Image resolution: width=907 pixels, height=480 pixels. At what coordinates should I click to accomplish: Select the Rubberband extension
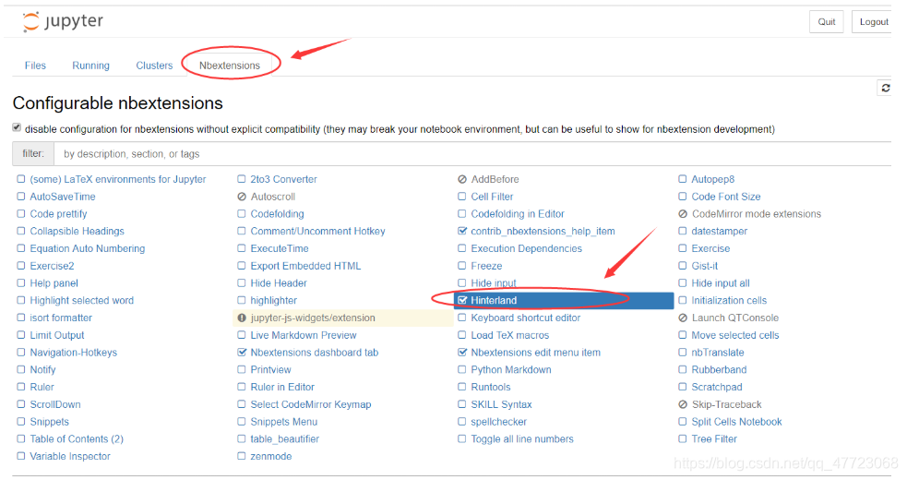(x=719, y=370)
